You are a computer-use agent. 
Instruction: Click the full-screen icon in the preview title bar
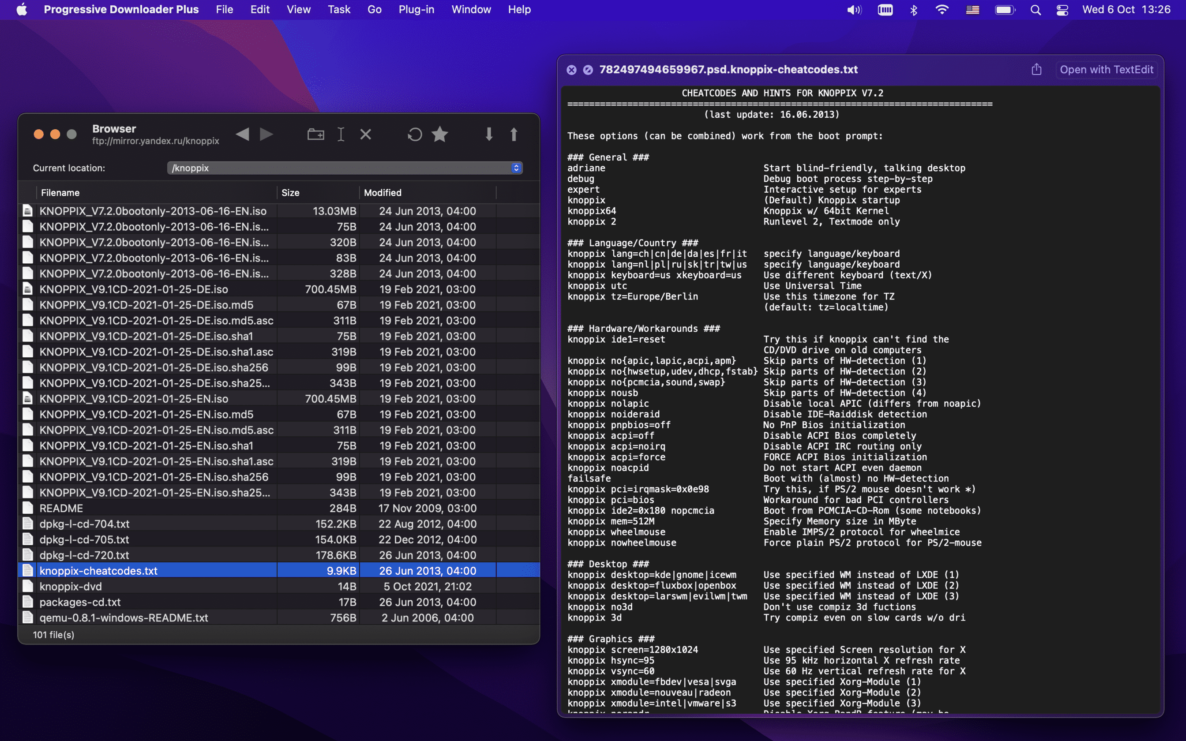[x=588, y=70]
